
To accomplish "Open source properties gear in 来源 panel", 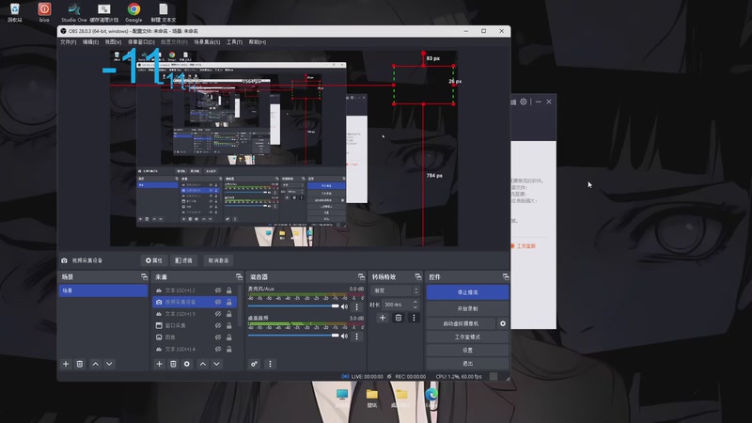I will pos(187,364).
